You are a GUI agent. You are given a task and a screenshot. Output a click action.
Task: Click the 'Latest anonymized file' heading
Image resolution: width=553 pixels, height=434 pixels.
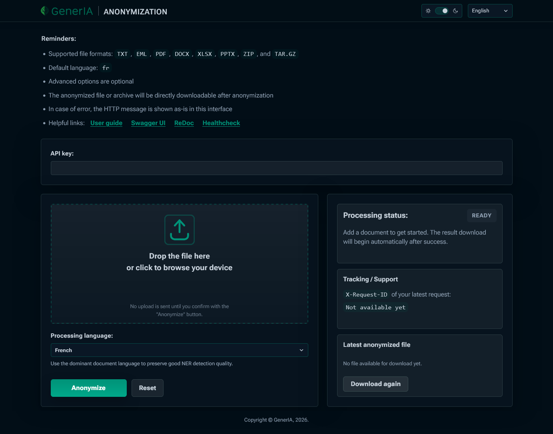(x=377, y=345)
